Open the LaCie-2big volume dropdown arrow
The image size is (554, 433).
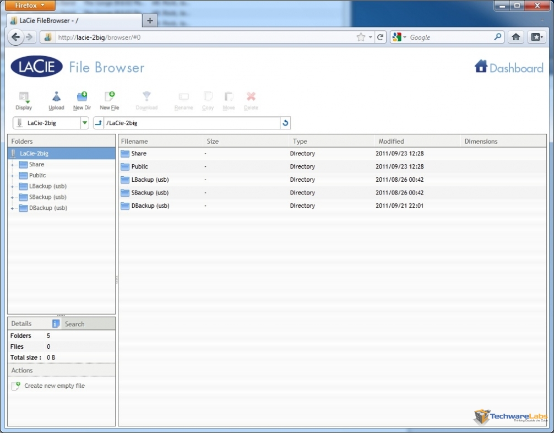point(85,123)
